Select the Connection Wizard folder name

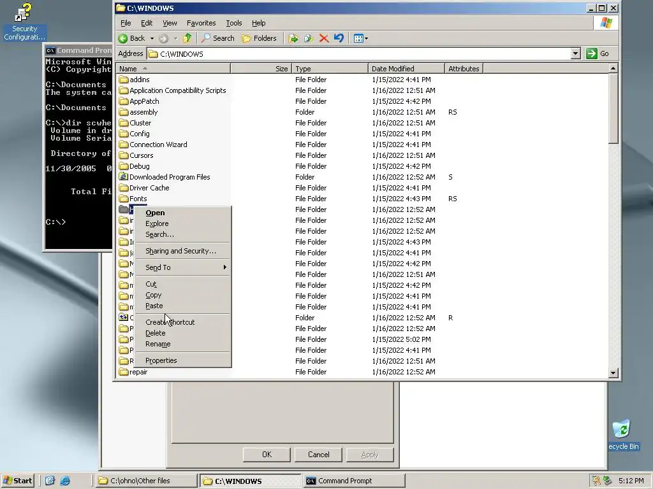tap(158, 145)
